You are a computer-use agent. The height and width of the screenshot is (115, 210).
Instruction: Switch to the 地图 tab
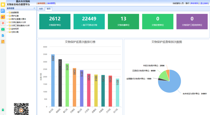pos(41,9)
